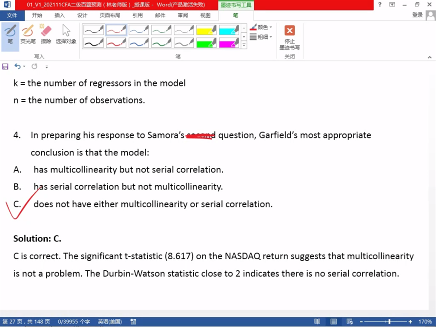Screen dimensions: 436x327
Task: Switch to Read Mode view in status bar
Action: pyautogui.click(x=317, y=322)
